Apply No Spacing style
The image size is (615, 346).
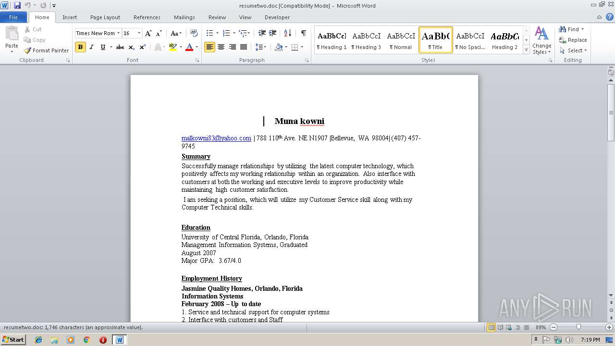pyautogui.click(x=470, y=40)
